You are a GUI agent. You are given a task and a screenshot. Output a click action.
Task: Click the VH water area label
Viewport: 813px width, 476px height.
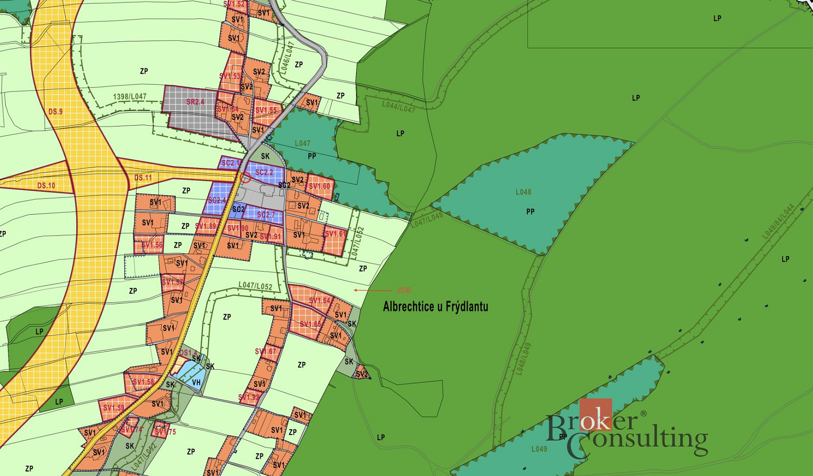(196, 382)
